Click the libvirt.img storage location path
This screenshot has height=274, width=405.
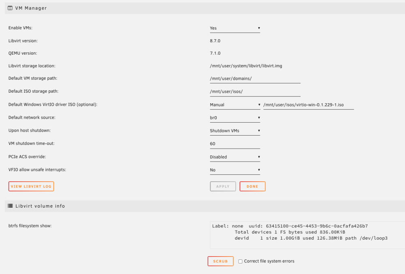(246, 66)
